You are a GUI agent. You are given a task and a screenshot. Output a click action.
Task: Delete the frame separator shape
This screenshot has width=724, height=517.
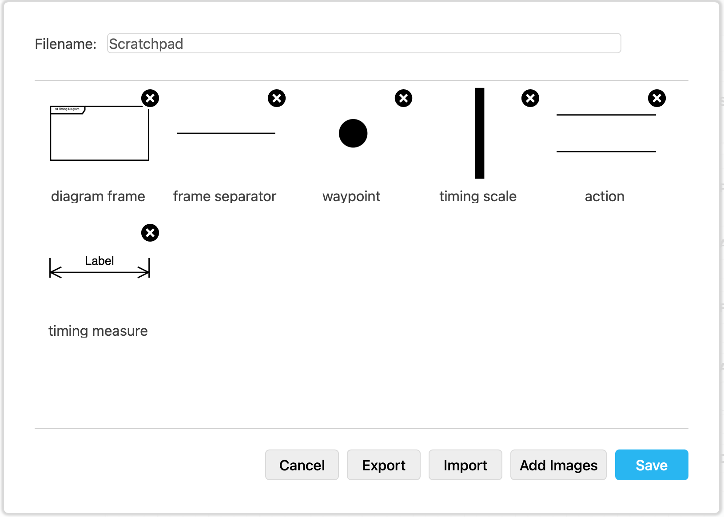tap(277, 98)
